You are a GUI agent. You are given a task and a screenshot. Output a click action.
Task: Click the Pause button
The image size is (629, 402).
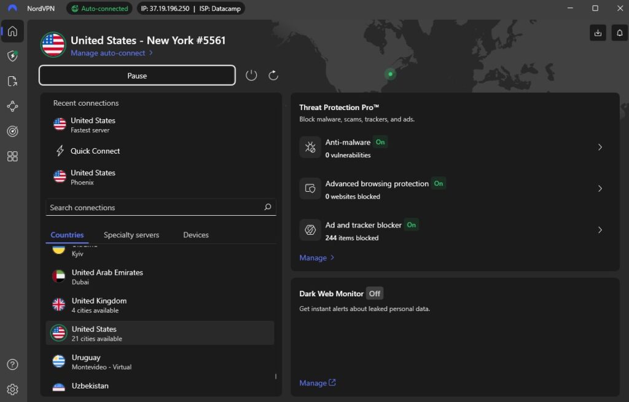(x=137, y=76)
